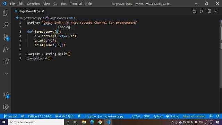Click the Type here to search box
222x125 pixels.
point(36,122)
